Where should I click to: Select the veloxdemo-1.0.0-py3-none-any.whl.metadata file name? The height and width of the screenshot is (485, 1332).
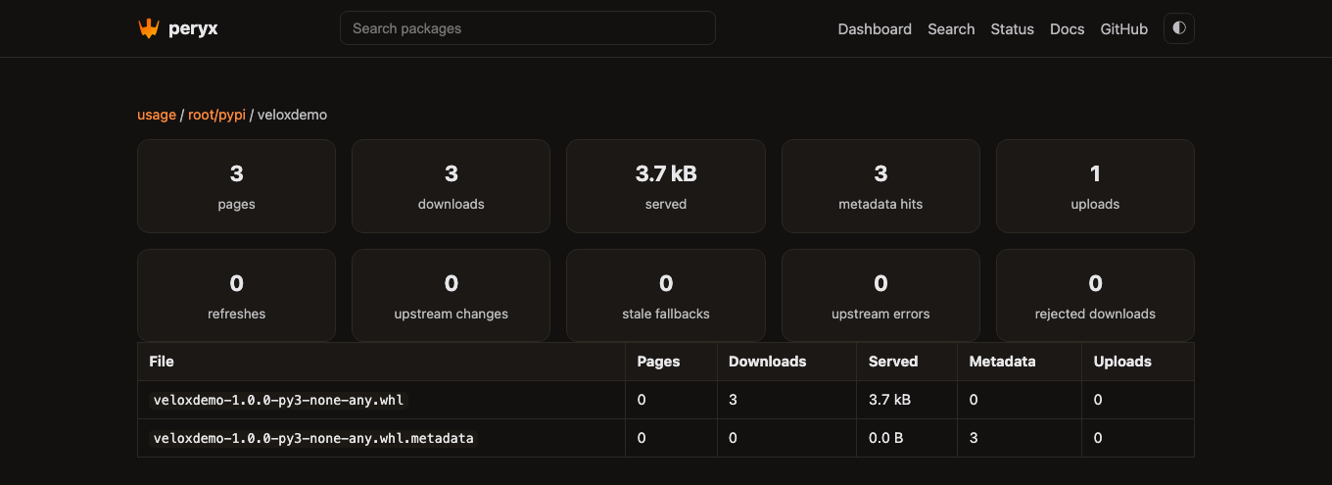coord(313,438)
